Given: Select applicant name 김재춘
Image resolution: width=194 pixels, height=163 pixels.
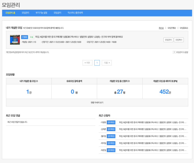Looking at the screenshot, I should point(103,129).
